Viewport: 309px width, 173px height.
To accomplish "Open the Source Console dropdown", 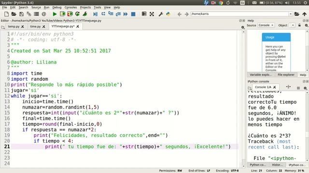I will pos(266,25).
